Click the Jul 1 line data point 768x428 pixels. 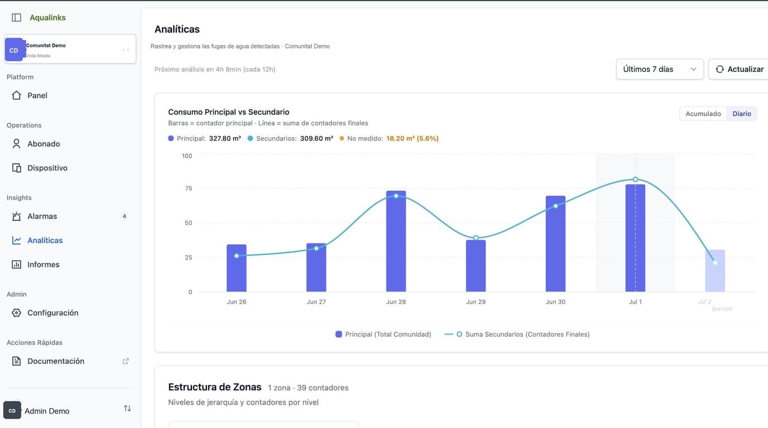click(635, 179)
